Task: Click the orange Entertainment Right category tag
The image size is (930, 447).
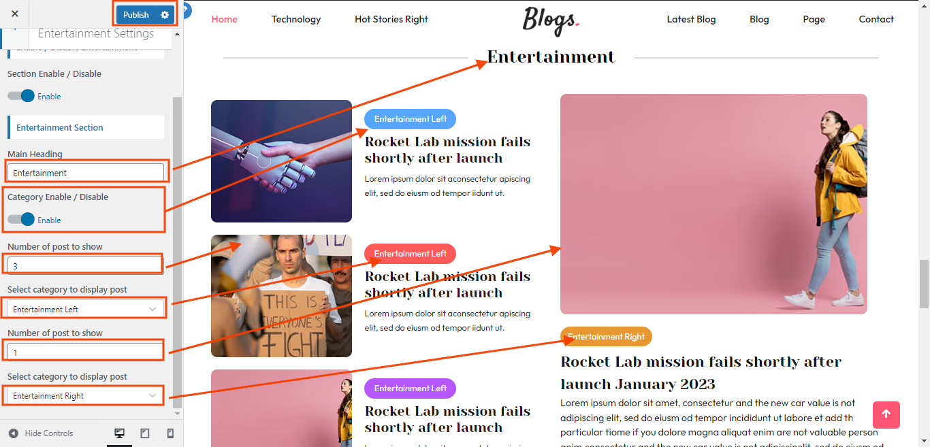Action: [x=606, y=337]
